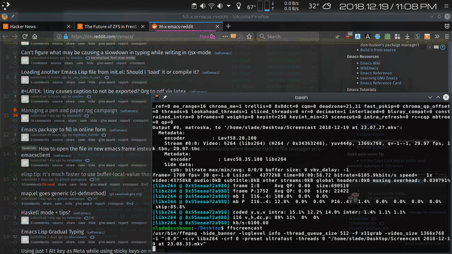The image size is (452, 254).
Task: Select the M-x emacs-reddit tab
Action: 186,26
